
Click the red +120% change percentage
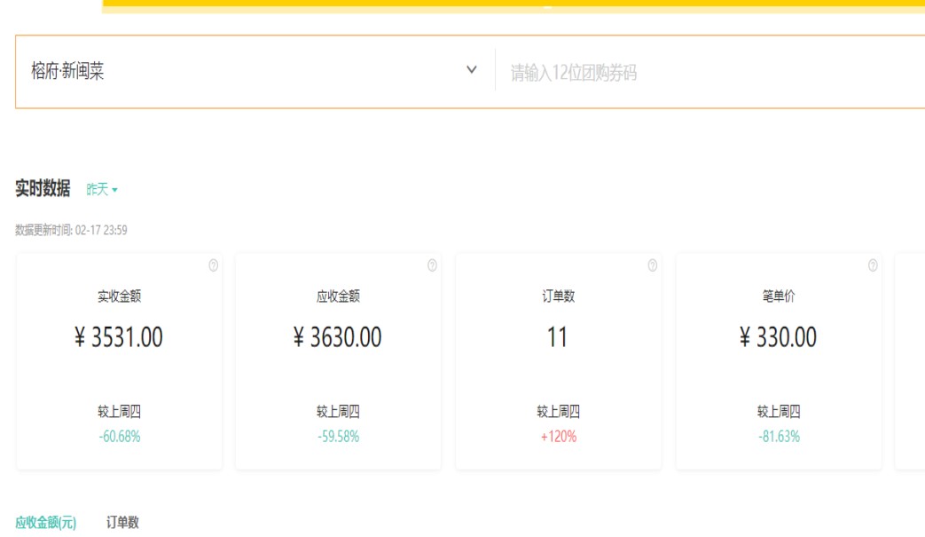[558, 437]
